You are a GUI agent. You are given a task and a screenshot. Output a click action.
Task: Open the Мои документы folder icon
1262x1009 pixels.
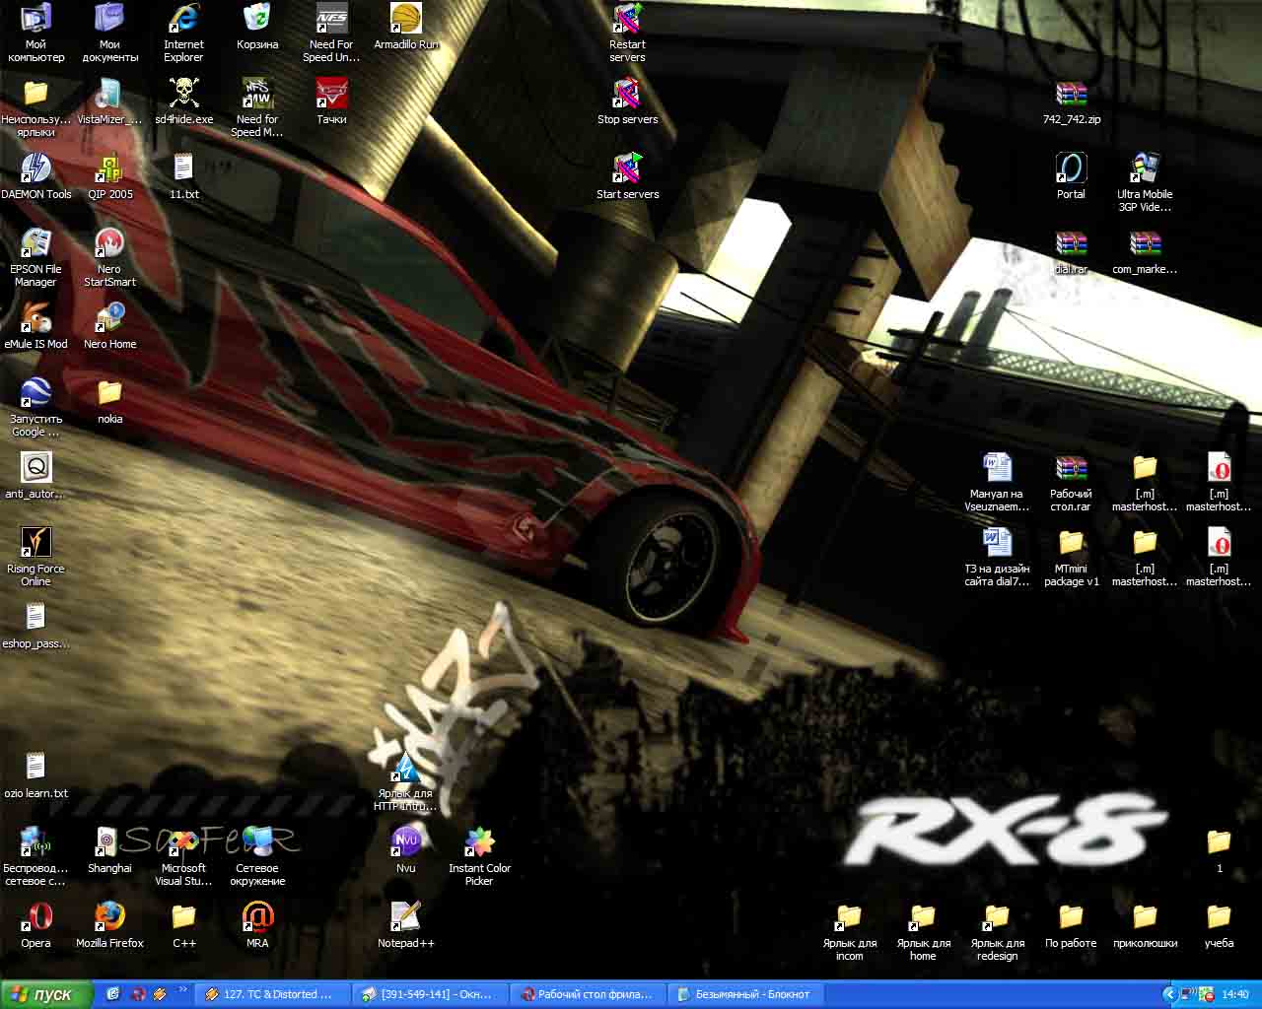(109, 32)
